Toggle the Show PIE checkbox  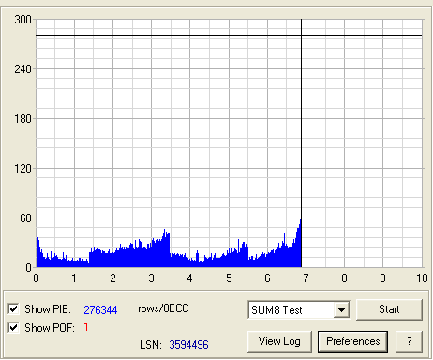13,308
